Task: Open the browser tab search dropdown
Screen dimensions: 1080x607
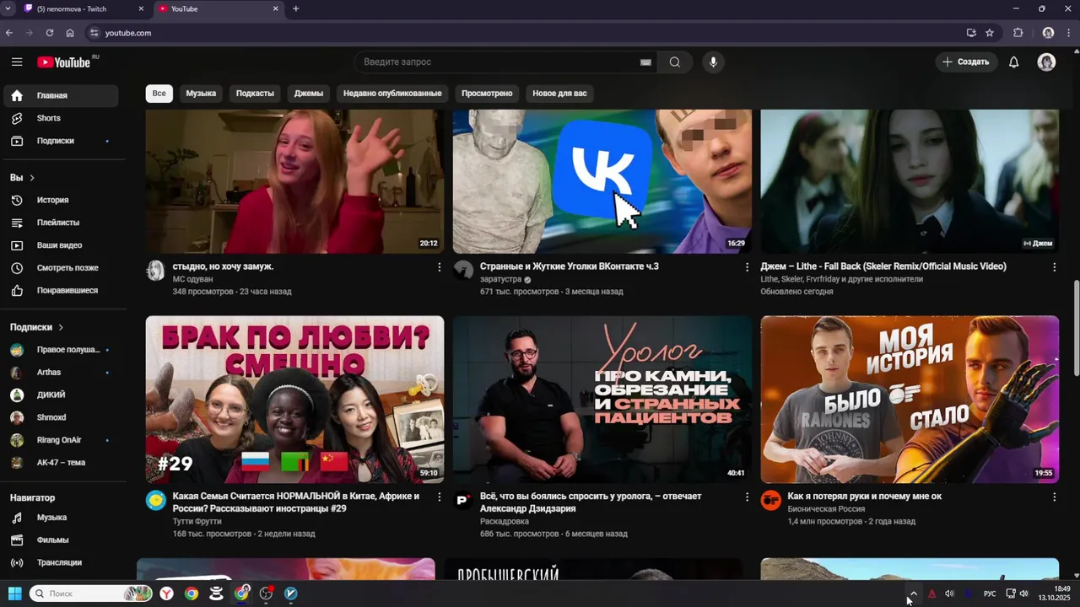Action: 8,8
